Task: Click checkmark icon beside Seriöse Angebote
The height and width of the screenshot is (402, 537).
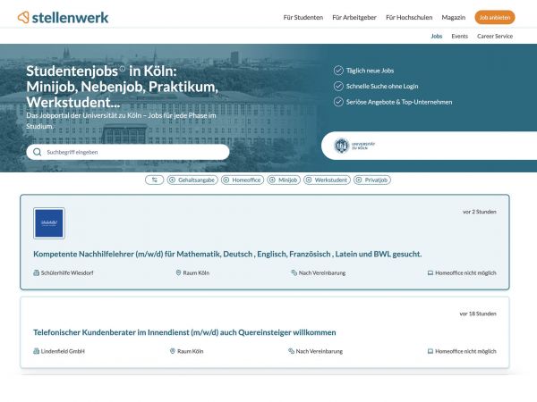Action: coord(338,102)
